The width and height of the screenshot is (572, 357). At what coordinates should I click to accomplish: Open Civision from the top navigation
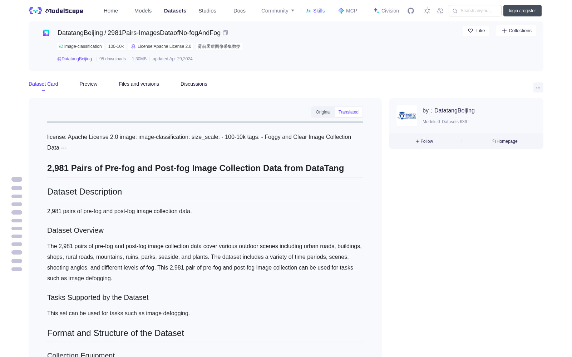386,11
